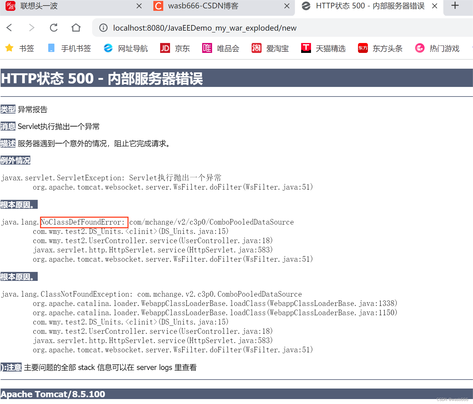The width and height of the screenshot is (473, 404).
Task: Open the 京东 bookmark
Action: click(x=175, y=48)
